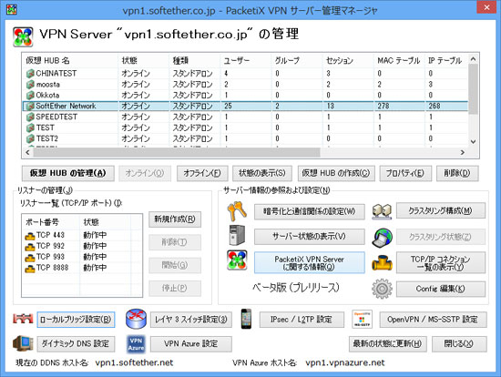Click the オフライン(F) button

coord(202,173)
